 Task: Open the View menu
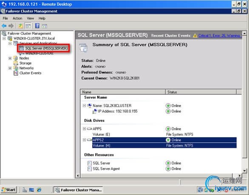pos(30,18)
